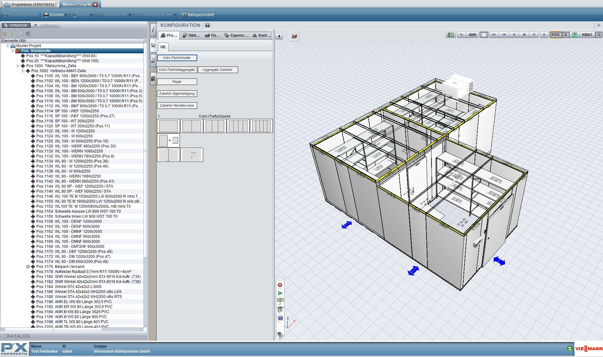Click the measure tool icon beside ANR
The height and width of the screenshot is (357, 603).
(x=461, y=35)
